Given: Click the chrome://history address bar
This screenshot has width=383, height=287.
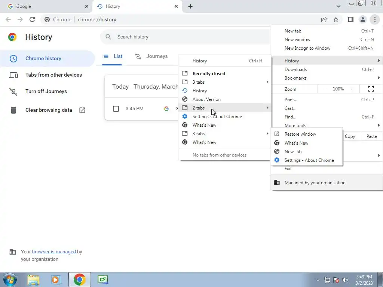Looking at the screenshot, I should pos(181,19).
